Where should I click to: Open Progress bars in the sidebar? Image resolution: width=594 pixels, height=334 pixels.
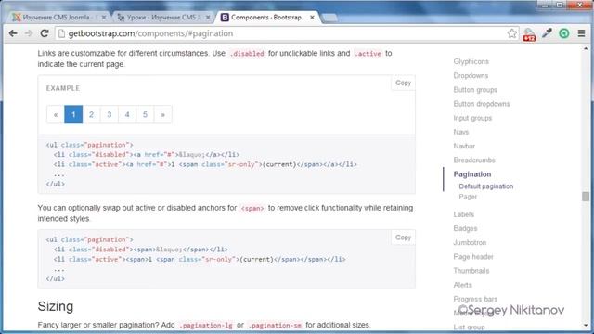475,299
